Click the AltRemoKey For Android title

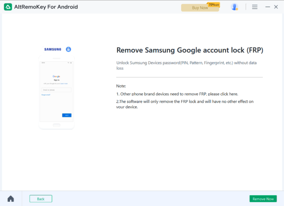point(46,7)
